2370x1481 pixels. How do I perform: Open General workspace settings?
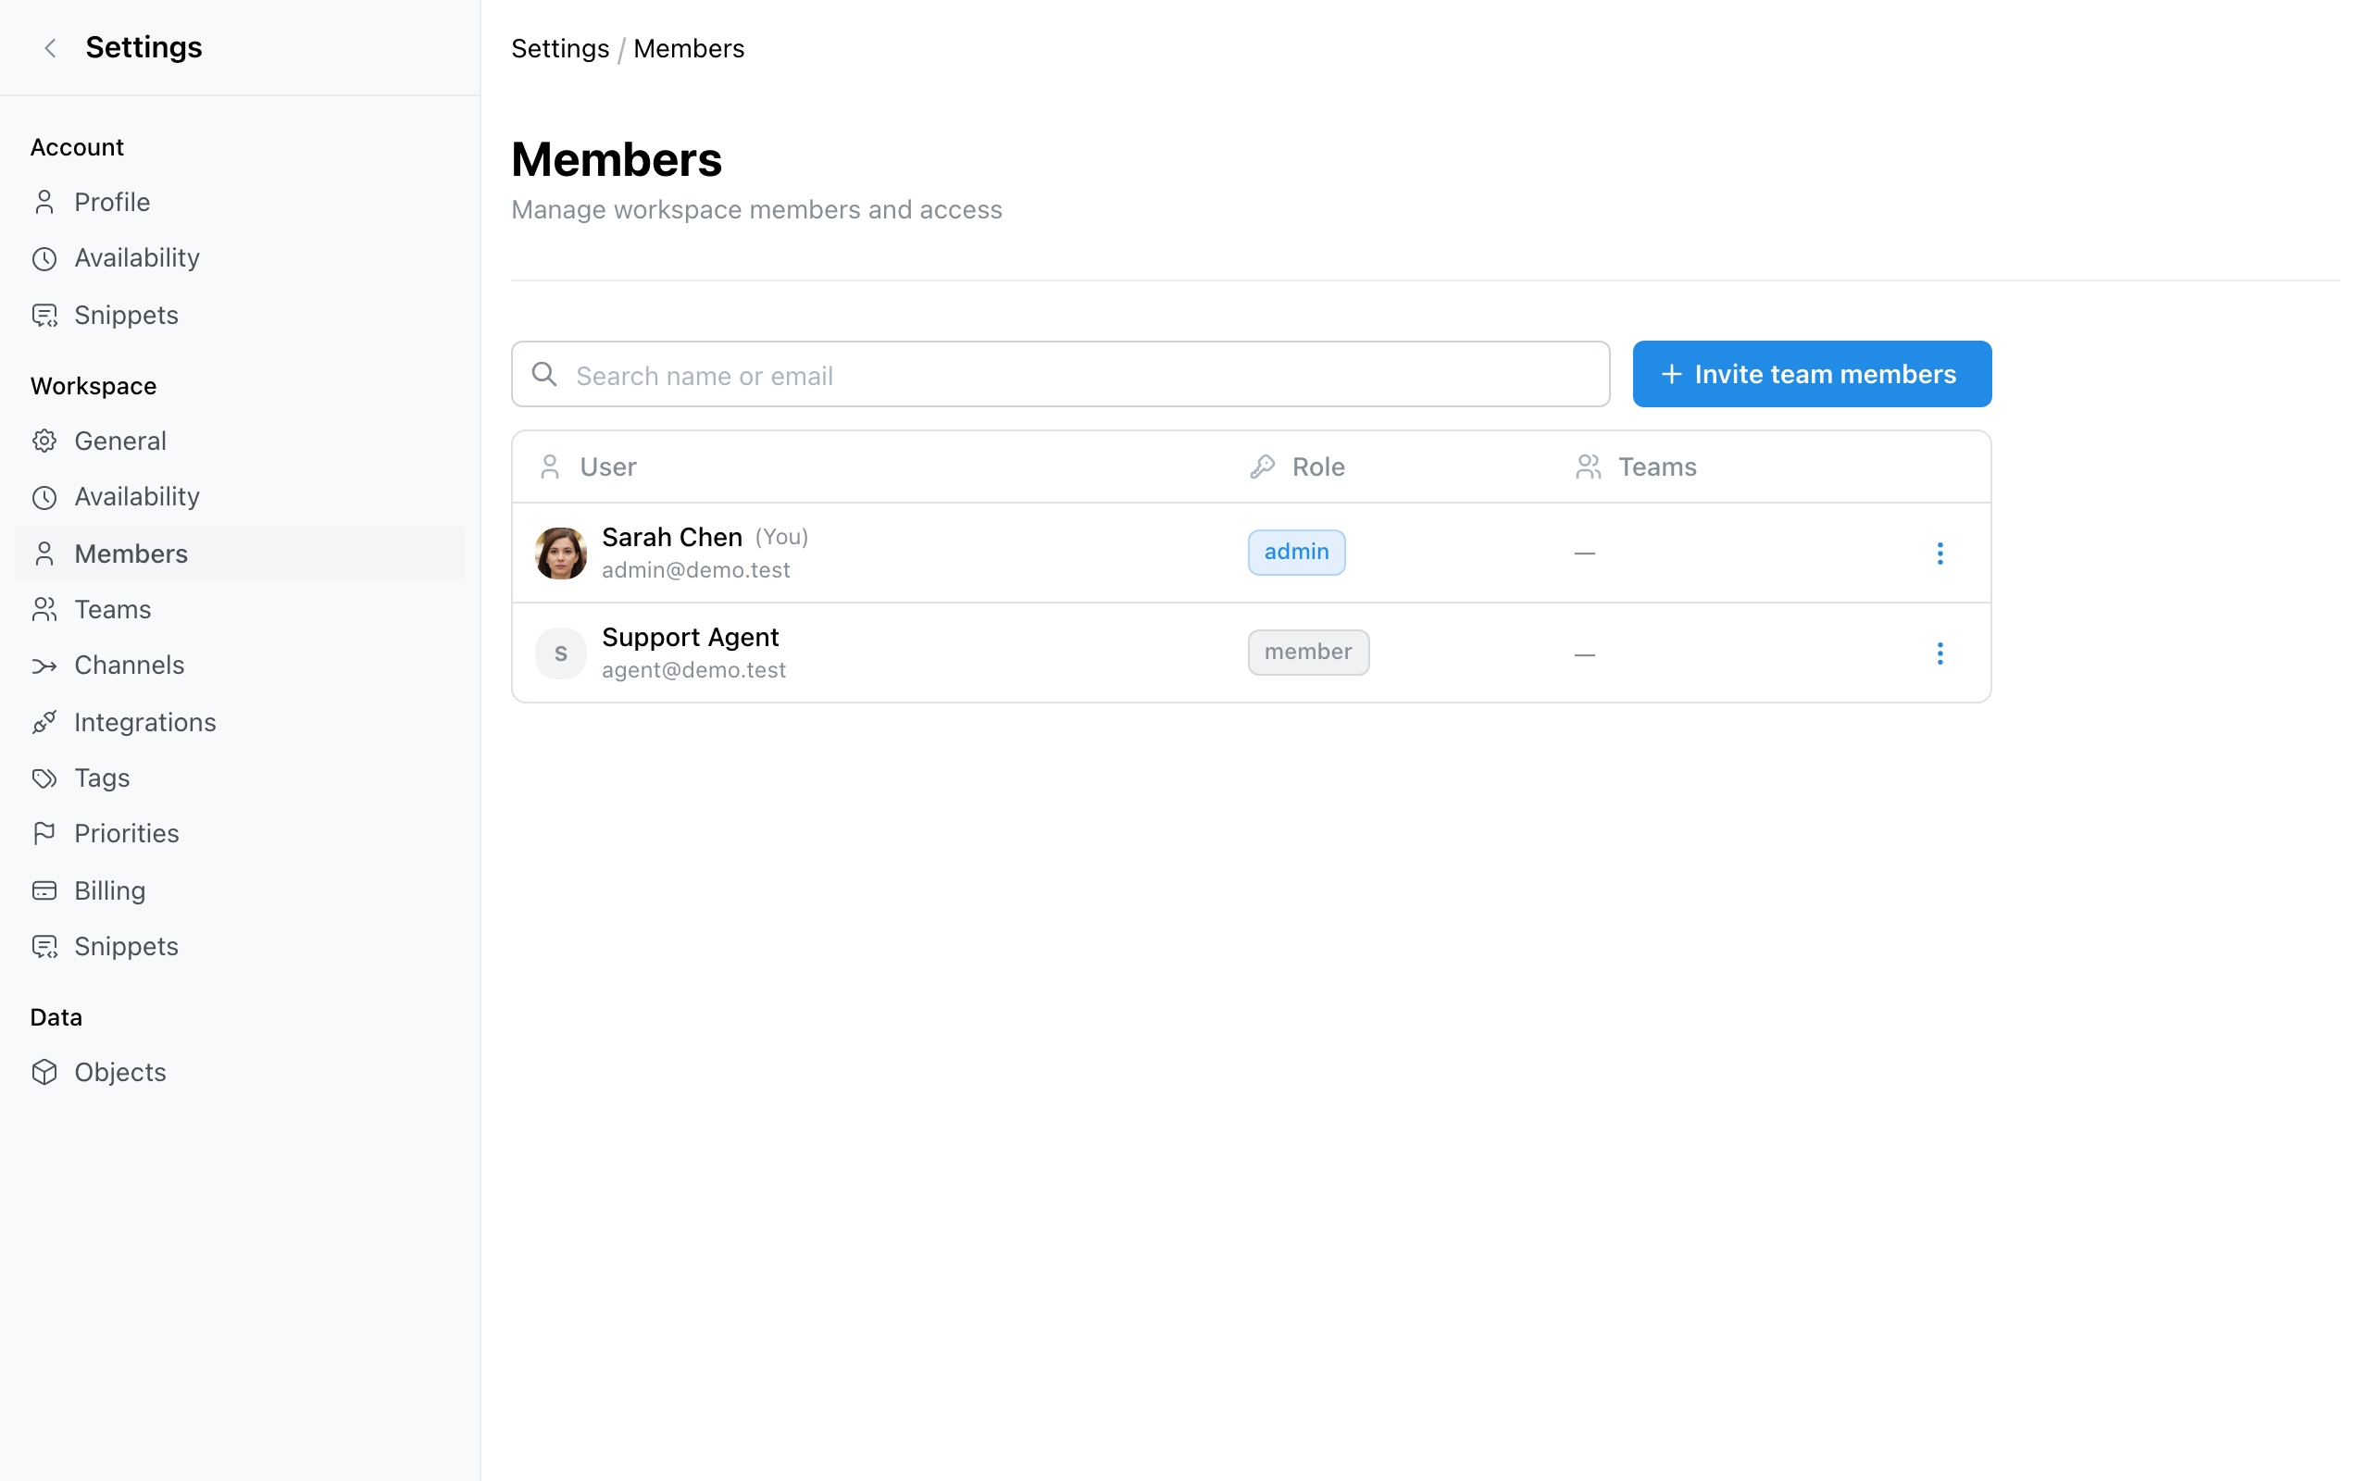pos(240,441)
